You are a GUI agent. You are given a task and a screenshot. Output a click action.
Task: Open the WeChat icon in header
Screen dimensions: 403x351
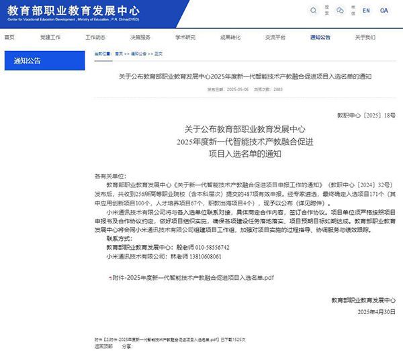(x=340, y=11)
